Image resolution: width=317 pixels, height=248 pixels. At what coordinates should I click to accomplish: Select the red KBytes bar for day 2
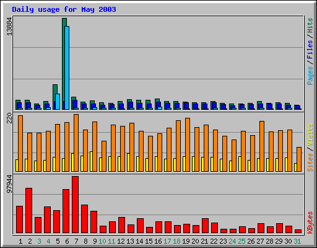pyautogui.click(x=28, y=211)
